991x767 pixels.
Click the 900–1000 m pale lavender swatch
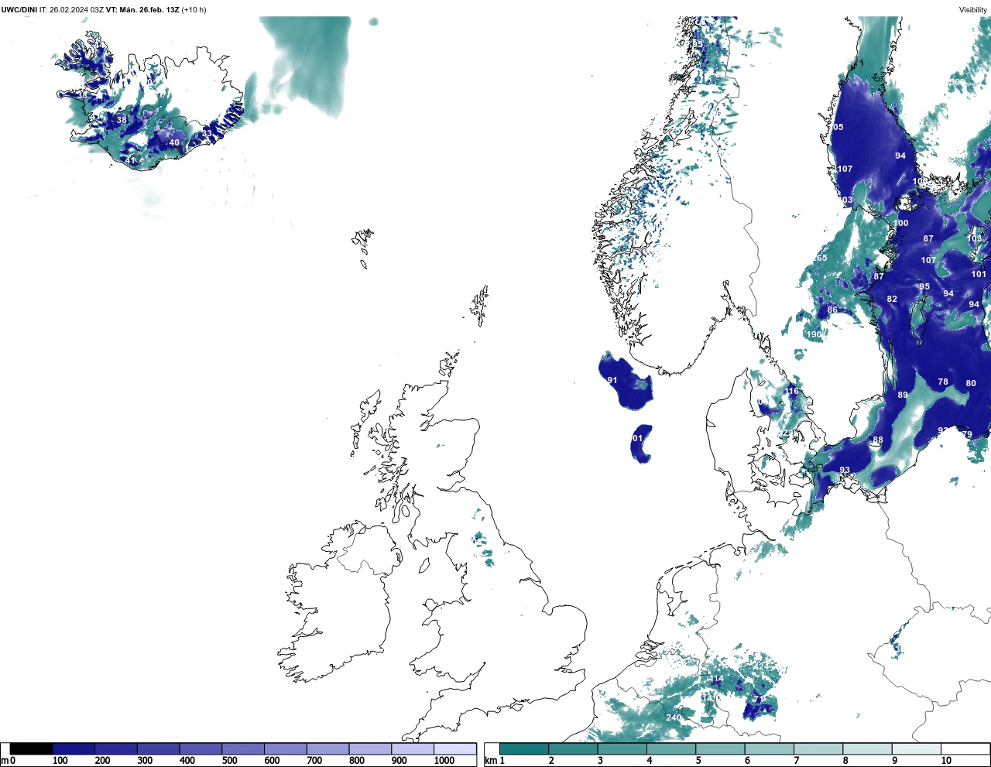click(x=413, y=748)
